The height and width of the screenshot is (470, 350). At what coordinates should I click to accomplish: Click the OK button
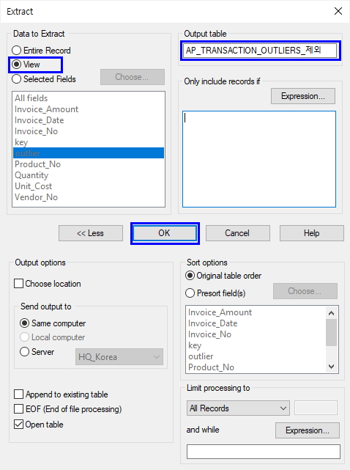pyautogui.click(x=165, y=233)
